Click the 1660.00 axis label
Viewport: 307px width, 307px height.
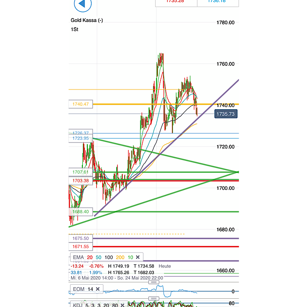coord(225,271)
